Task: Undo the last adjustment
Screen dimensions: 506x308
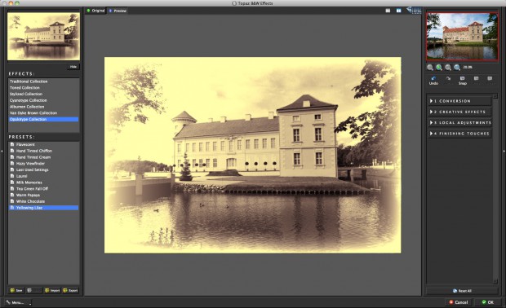Action: (433, 81)
